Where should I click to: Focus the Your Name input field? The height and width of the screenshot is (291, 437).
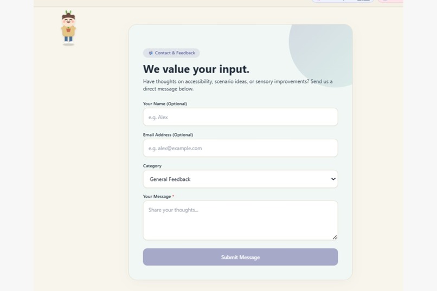pos(241,117)
